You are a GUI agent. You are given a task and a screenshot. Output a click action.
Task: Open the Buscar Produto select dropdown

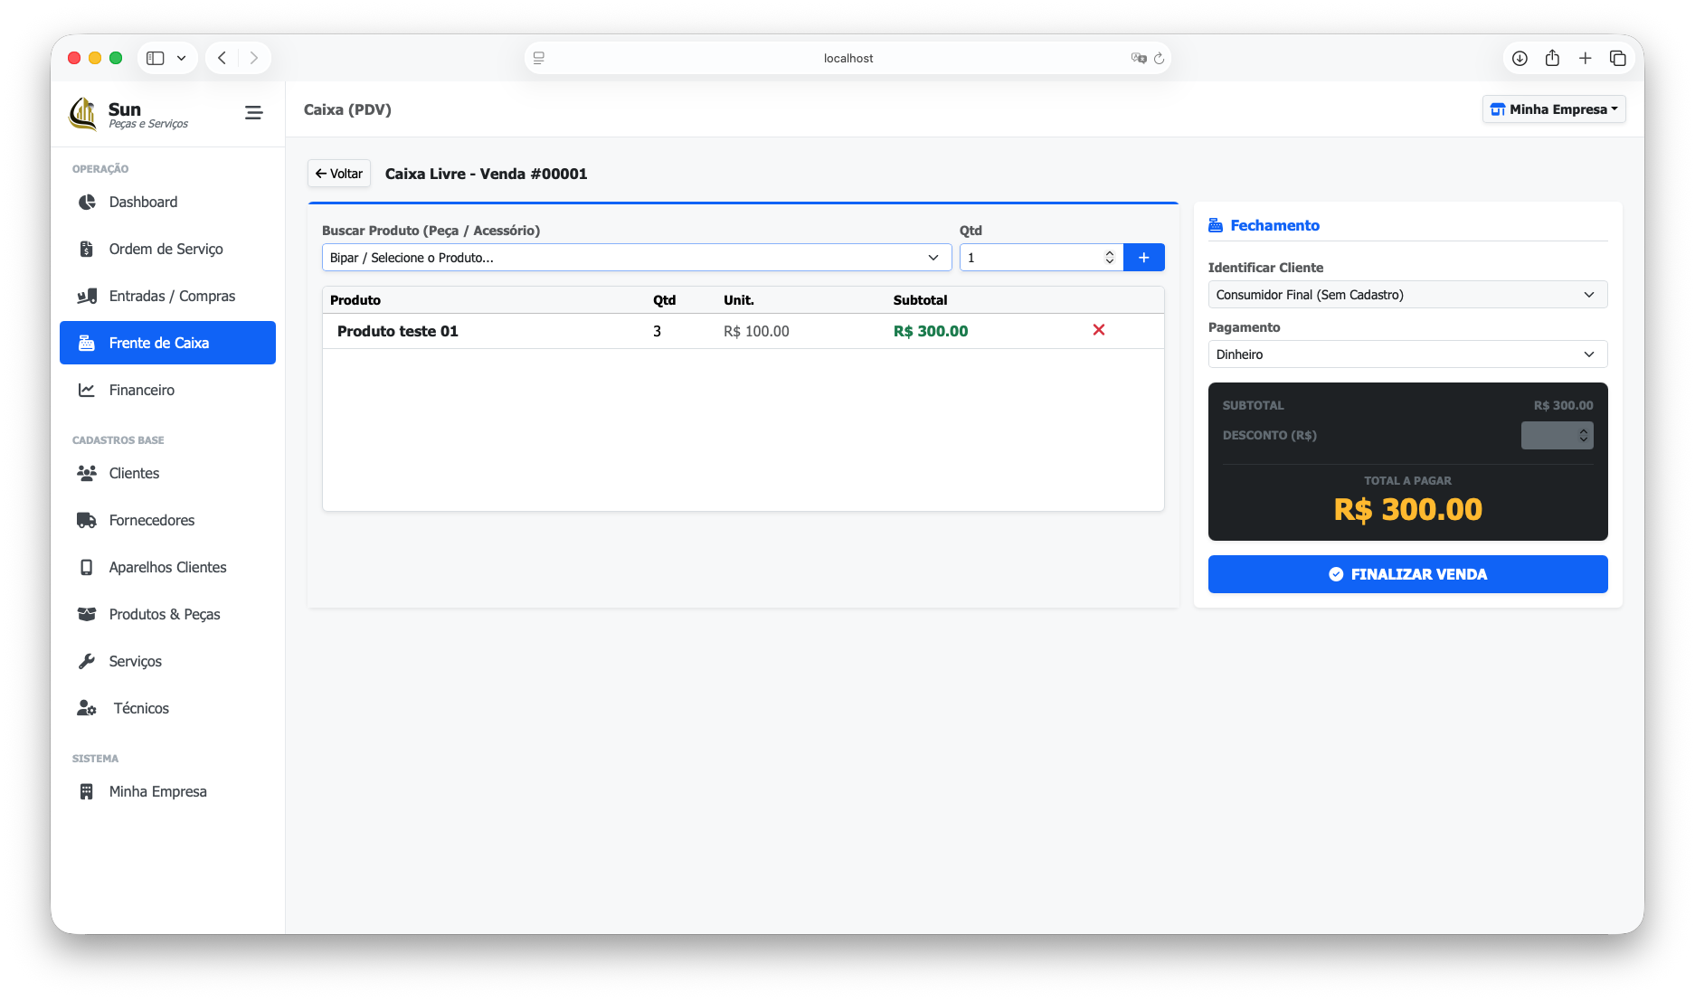pyautogui.click(x=636, y=258)
